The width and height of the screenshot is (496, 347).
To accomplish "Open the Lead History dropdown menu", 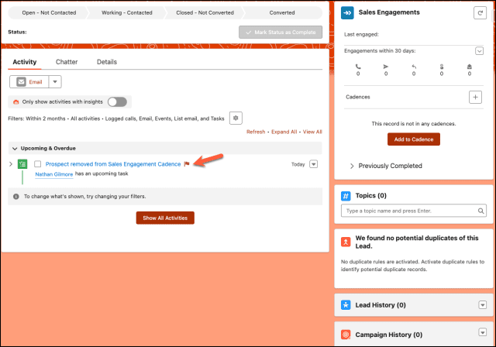I will 481,305.
